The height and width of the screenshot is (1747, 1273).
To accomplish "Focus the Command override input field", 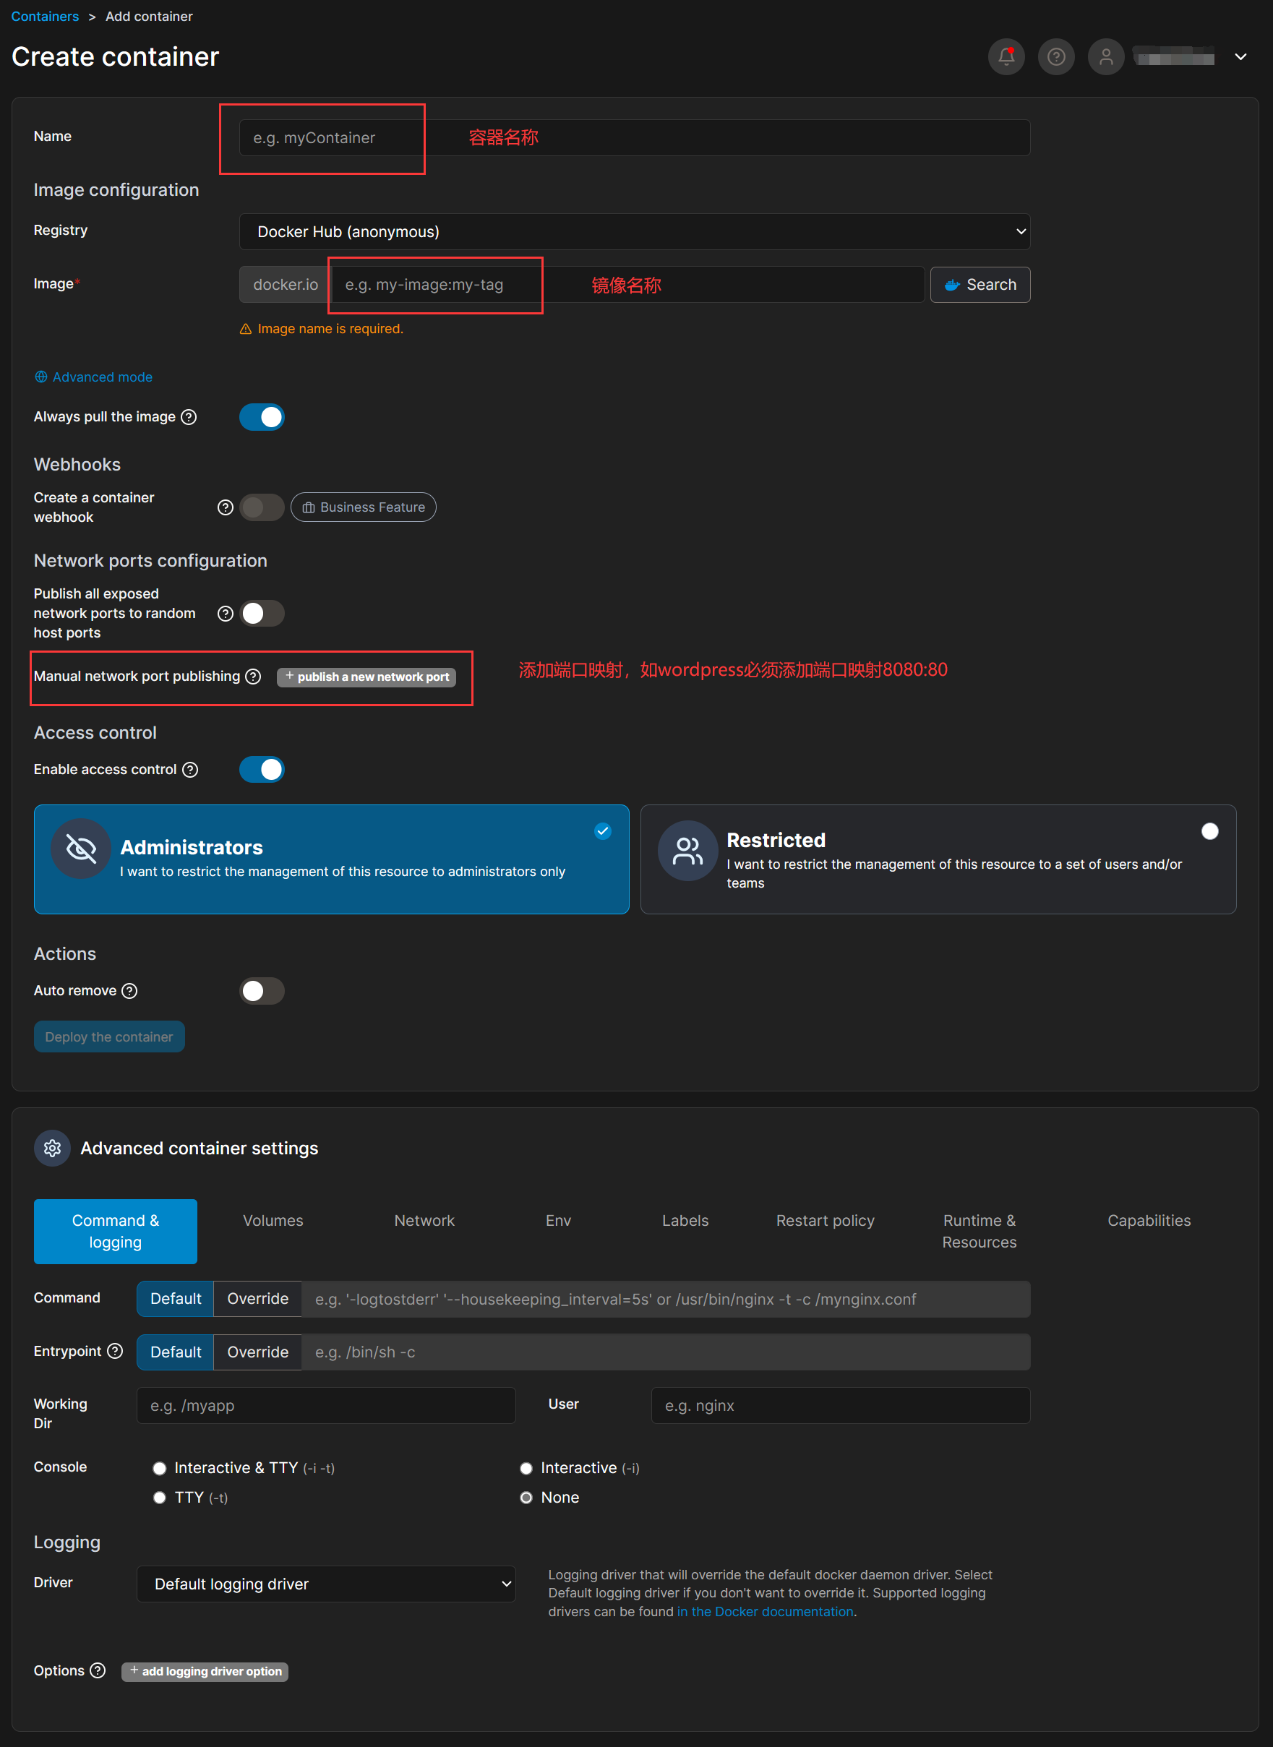I will (666, 1299).
